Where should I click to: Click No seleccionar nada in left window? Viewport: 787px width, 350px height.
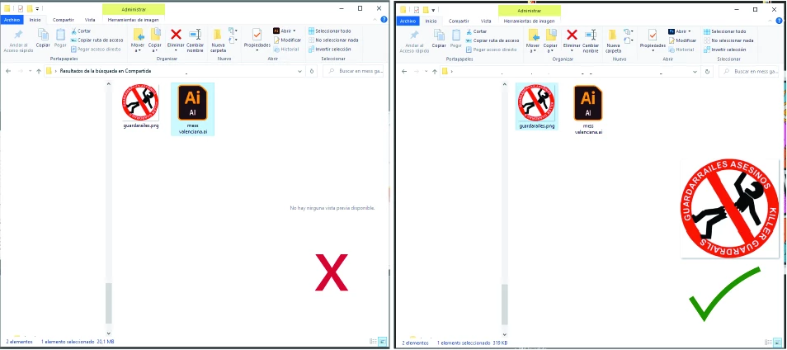pyautogui.click(x=333, y=40)
